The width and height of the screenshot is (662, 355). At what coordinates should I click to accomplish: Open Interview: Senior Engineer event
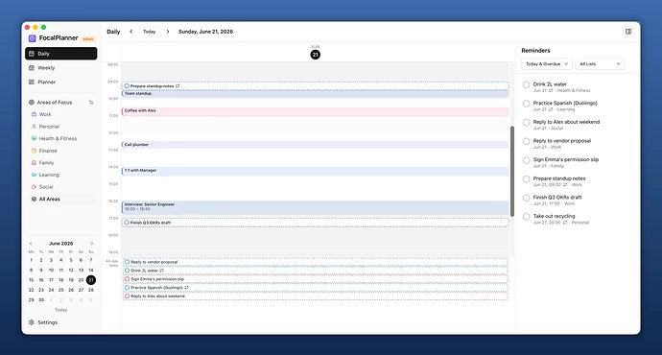[316, 207]
